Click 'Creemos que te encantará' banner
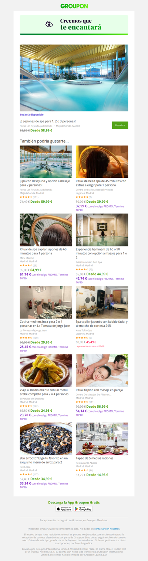This screenshot has height=561, width=148. pos(74,25)
